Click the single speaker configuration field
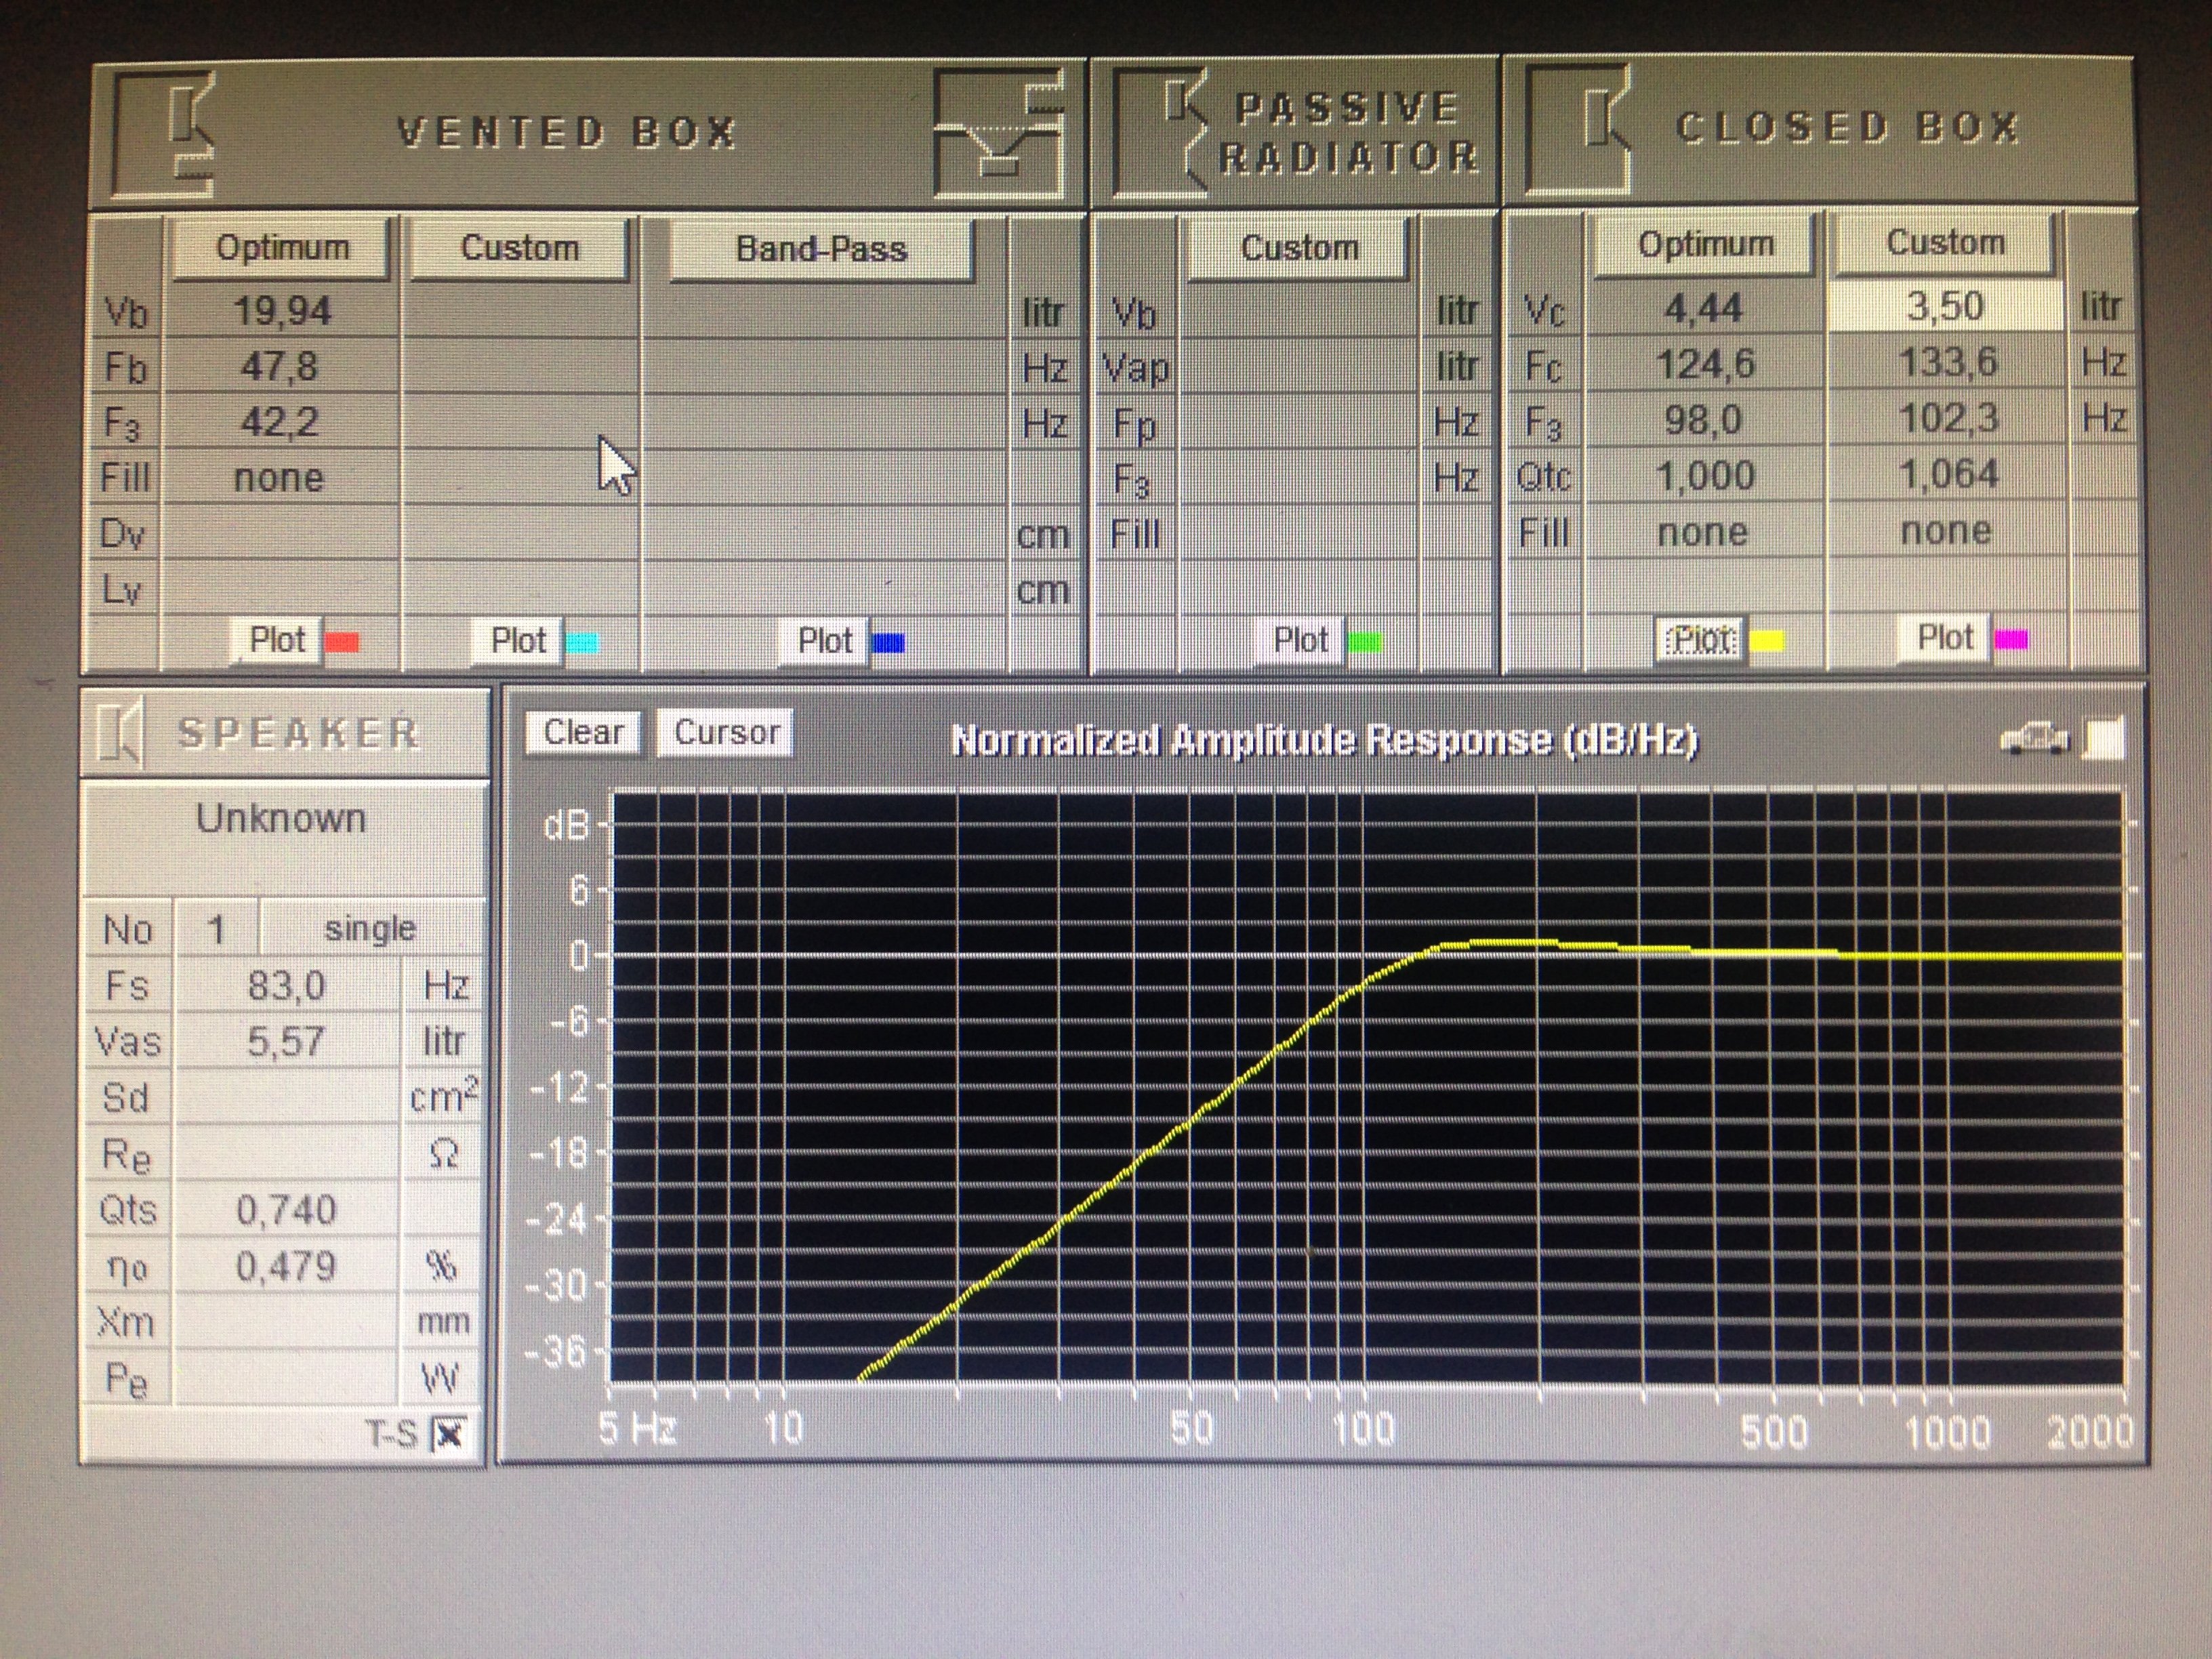Image resolution: width=2212 pixels, height=1659 pixels. 370,929
